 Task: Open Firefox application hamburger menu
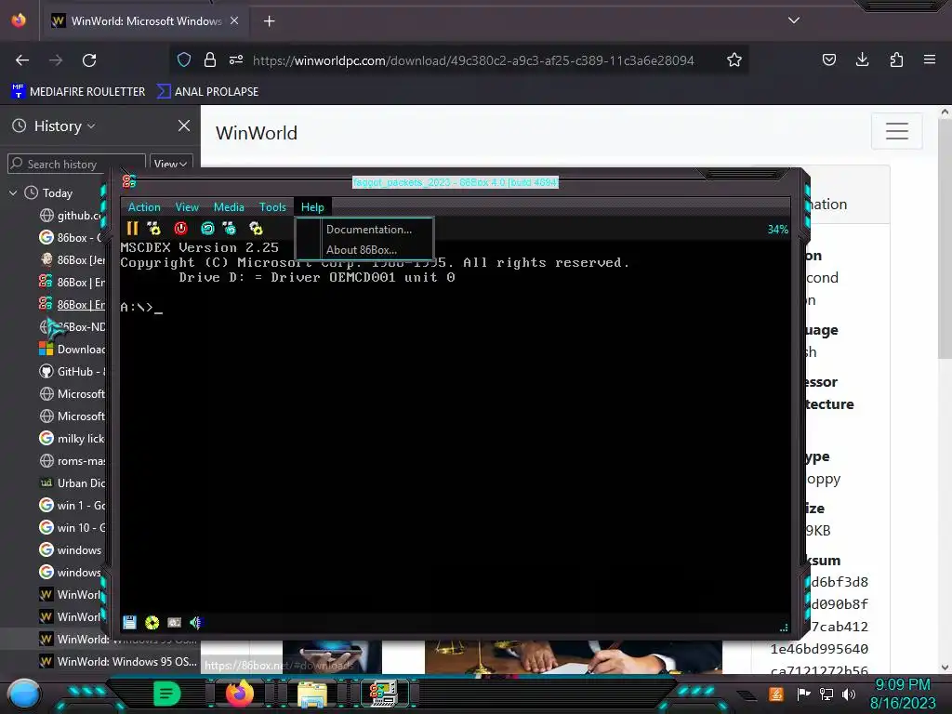click(929, 59)
